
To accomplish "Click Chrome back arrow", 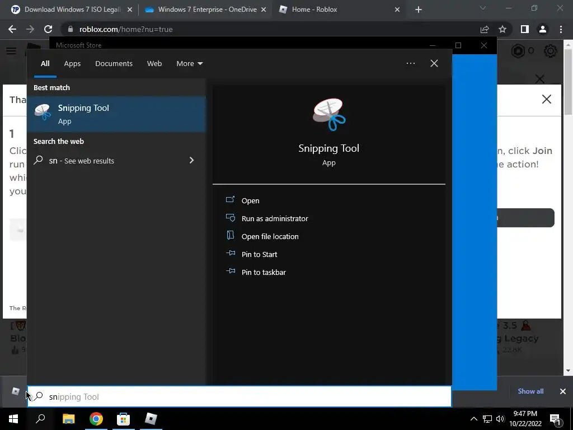I will [x=12, y=29].
